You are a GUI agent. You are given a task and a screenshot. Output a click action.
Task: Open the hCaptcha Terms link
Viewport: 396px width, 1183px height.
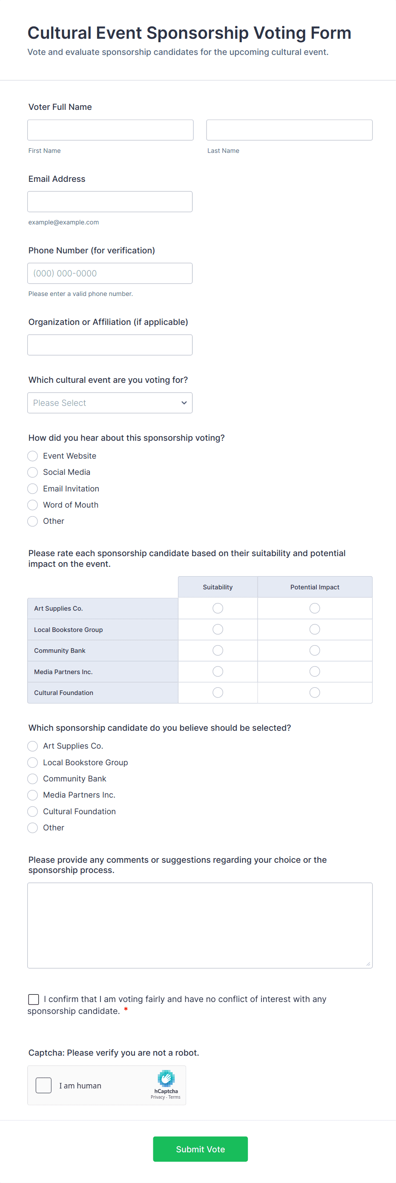[175, 1097]
